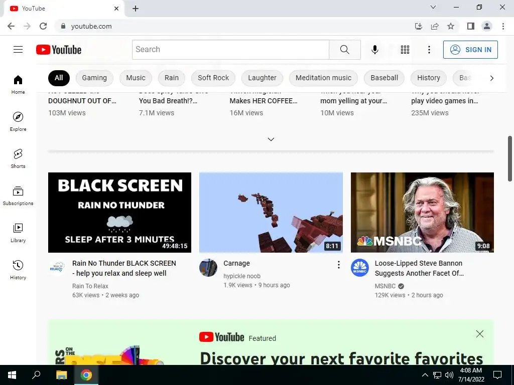The width and height of the screenshot is (514, 385).
Task: Open Chrome tab search dropdown
Action: click(x=433, y=7)
